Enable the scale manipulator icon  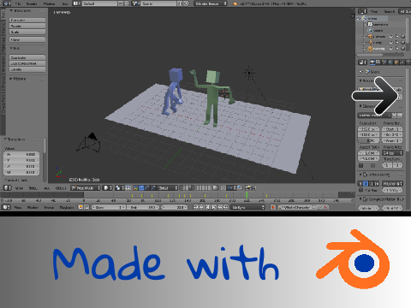point(153,188)
